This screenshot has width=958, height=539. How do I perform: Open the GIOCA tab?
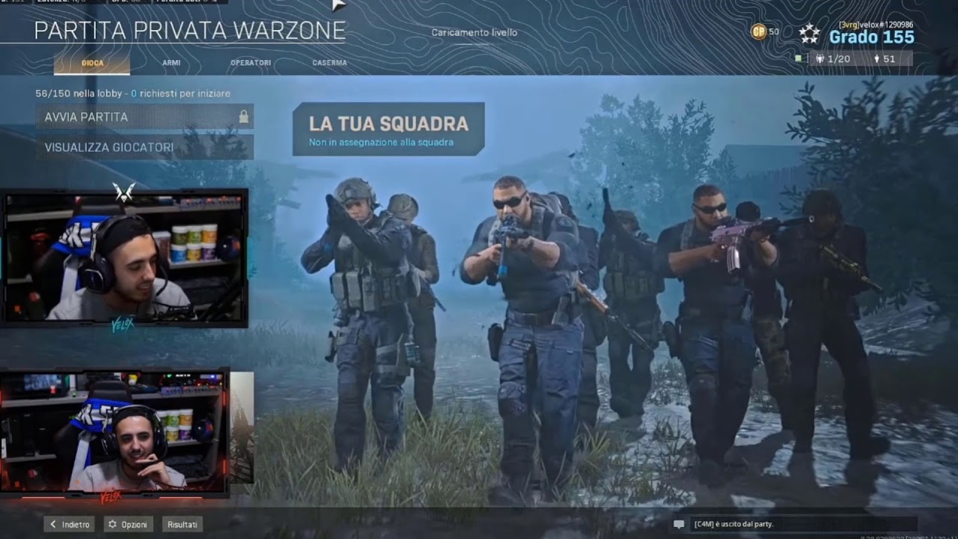[92, 63]
